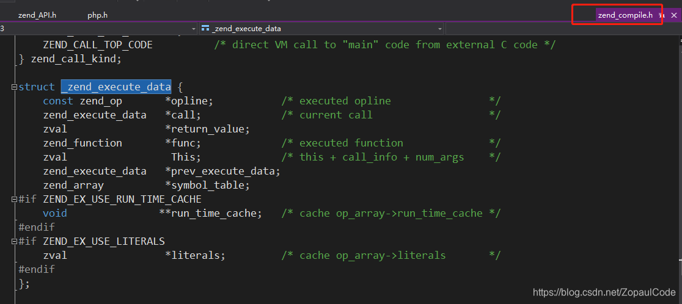Click the *opline member
This screenshot has width=682, height=304.
pos(189,101)
